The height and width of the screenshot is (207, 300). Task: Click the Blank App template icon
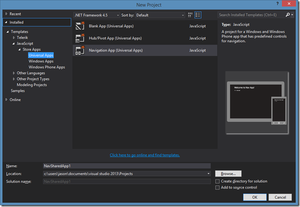pos(80,26)
